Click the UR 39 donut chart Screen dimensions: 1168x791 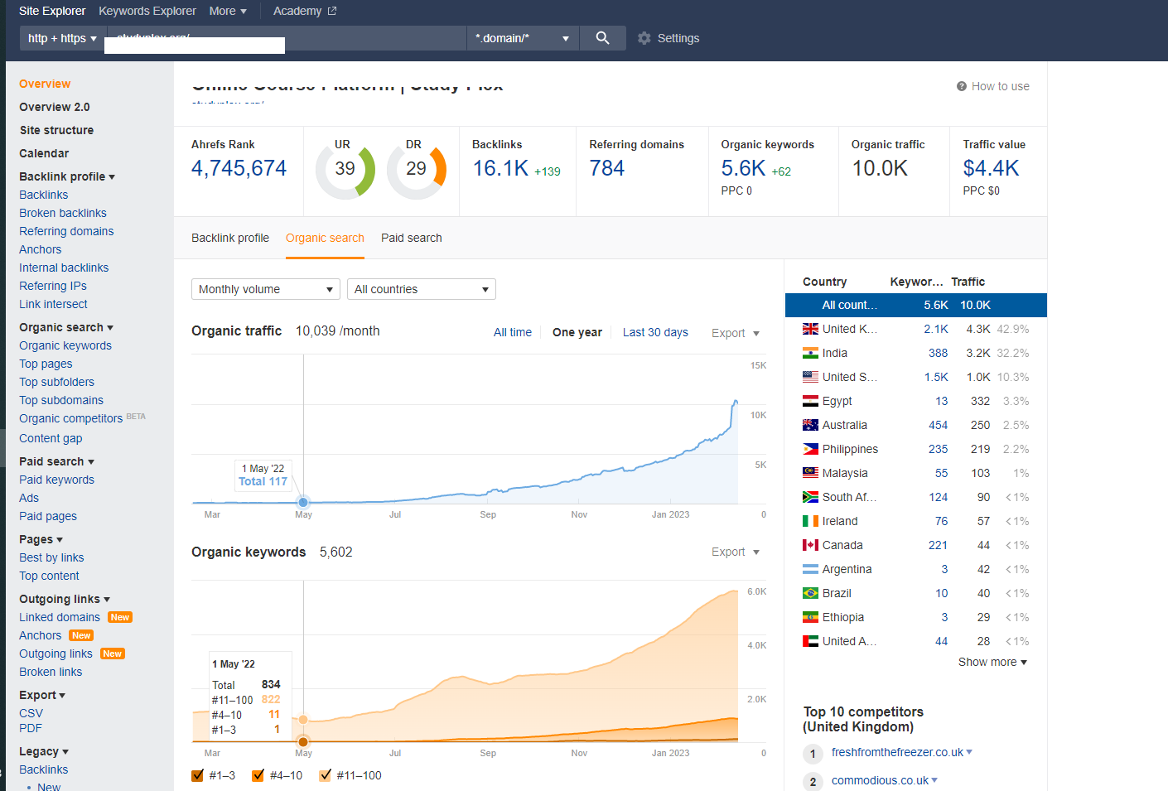[345, 170]
